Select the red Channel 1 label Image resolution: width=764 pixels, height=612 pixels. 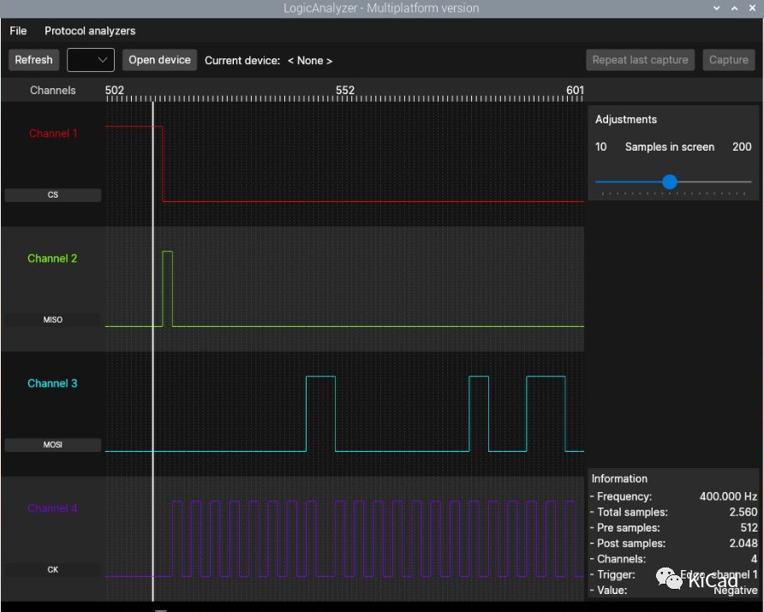click(x=53, y=134)
